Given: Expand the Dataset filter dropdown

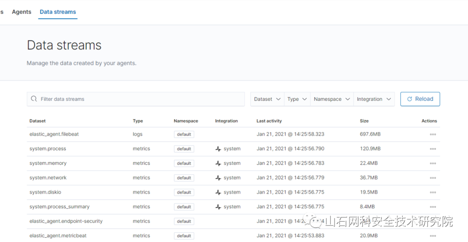Looking at the screenshot, I should point(267,99).
